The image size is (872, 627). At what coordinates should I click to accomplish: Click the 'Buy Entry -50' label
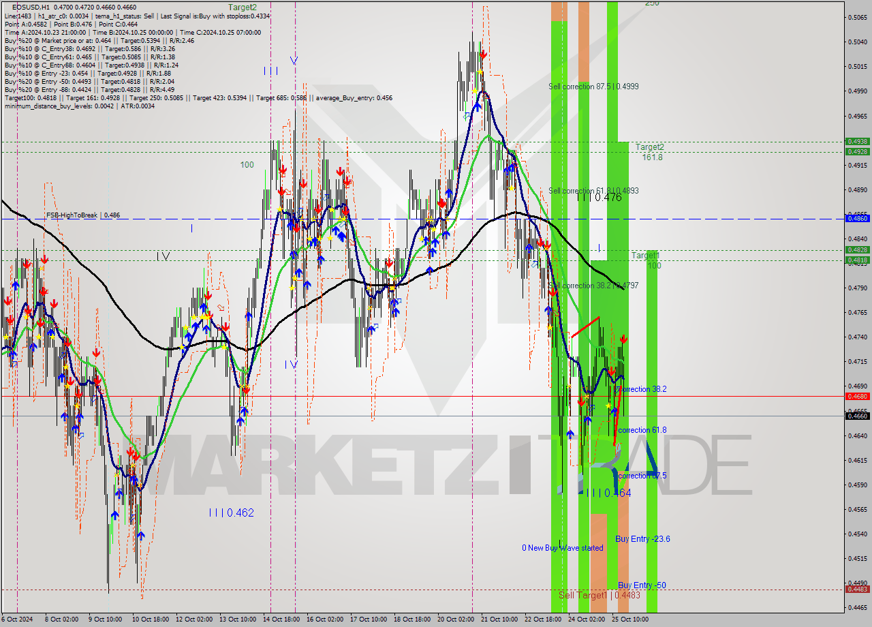(x=642, y=585)
